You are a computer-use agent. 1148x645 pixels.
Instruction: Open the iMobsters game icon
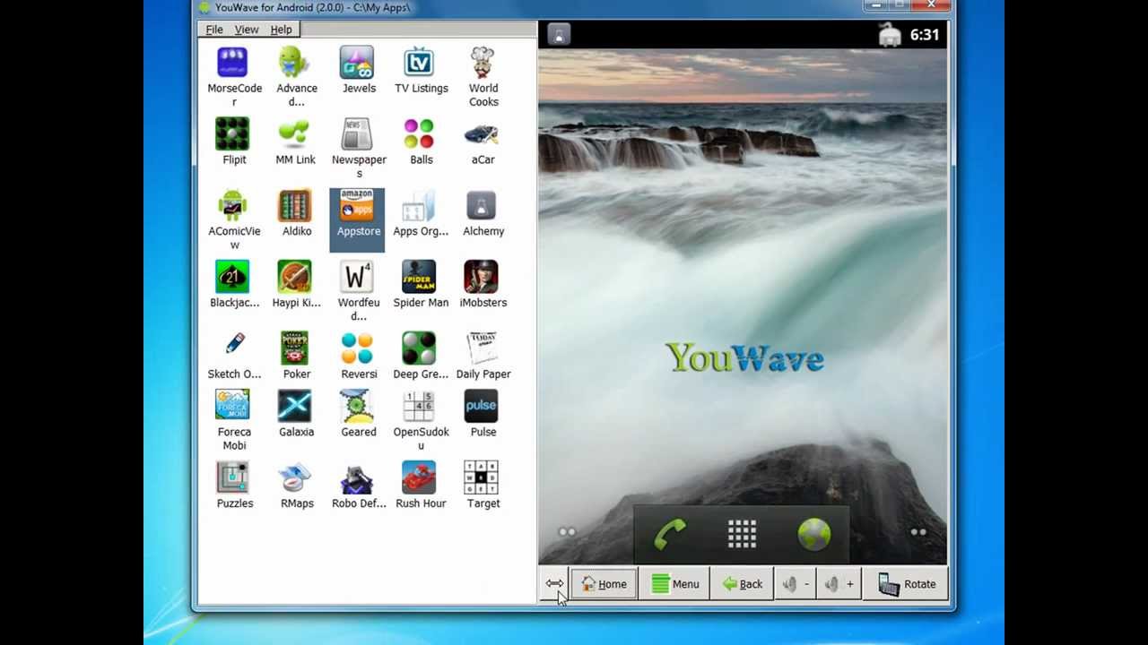point(482,277)
